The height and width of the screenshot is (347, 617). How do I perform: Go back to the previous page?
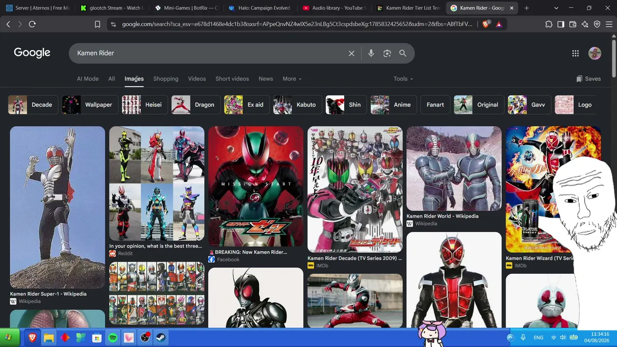(x=8, y=24)
